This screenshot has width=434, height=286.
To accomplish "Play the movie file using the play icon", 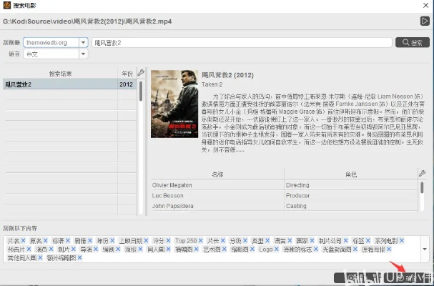I will [425, 21].
